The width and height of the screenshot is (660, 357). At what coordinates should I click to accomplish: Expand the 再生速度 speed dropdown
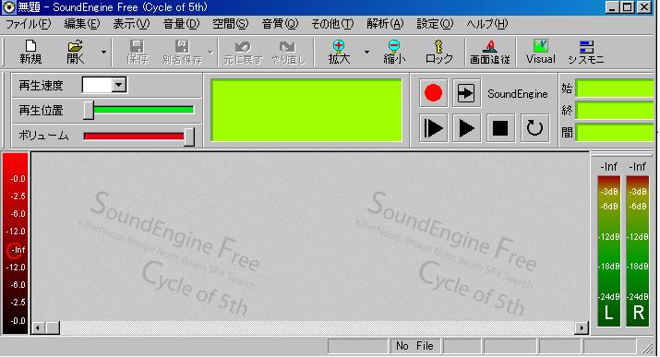click(x=119, y=85)
